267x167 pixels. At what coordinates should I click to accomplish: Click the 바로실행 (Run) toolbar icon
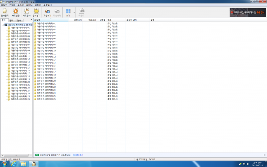pos(16,13)
